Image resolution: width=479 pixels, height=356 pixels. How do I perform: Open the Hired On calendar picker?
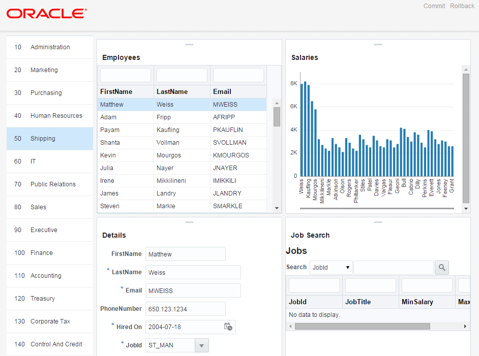click(x=228, y=327)
